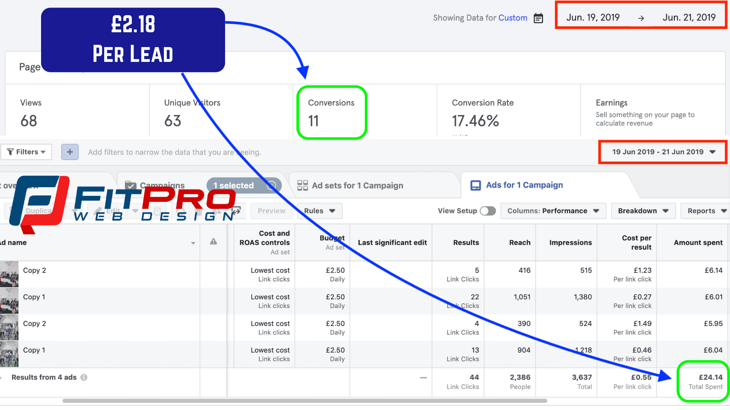The width and height of the screenshot is (730, 410).
Task: Switch to Ads for 1 Campaign tab
Action: 517,185
